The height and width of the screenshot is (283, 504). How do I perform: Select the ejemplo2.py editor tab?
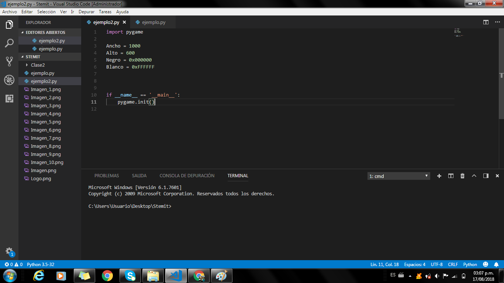tap(106, 22)
